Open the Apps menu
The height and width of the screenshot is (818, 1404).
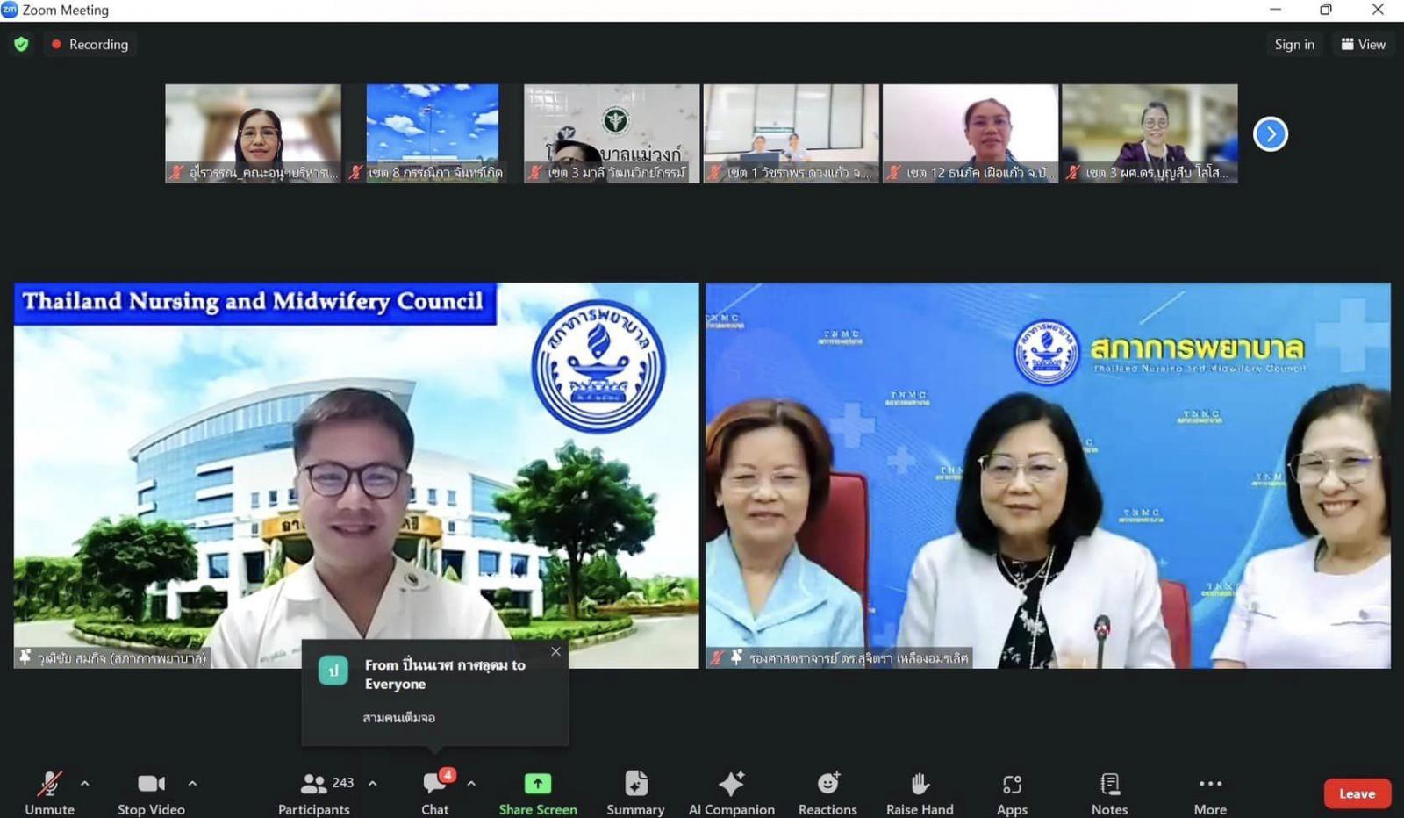1012,793
